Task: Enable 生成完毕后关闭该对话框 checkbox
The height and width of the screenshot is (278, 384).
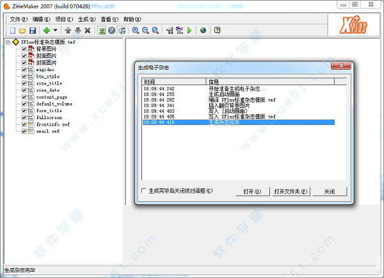Action: tap(144, 190)
